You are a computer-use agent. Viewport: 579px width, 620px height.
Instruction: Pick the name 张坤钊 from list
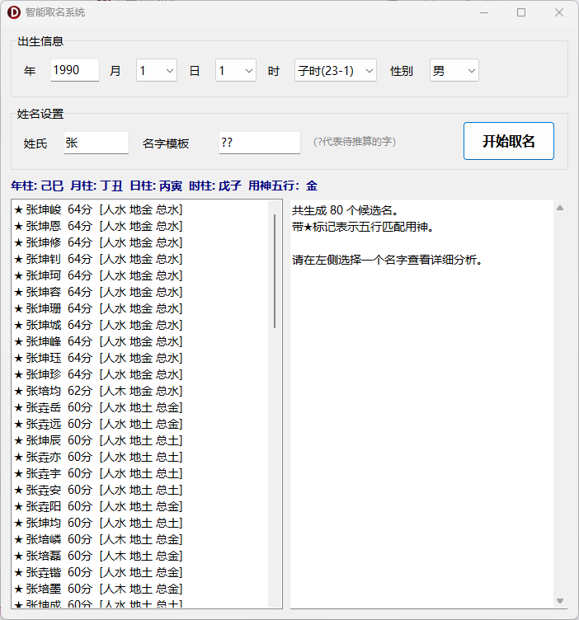(140, 259)
